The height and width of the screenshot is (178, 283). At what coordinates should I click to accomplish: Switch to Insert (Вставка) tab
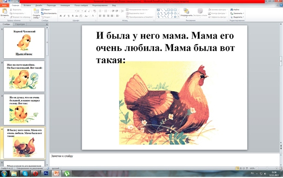(x=27, y=6)
